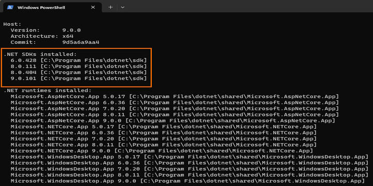
Task: Open a new tab with plus button
Action: point(111,7)
